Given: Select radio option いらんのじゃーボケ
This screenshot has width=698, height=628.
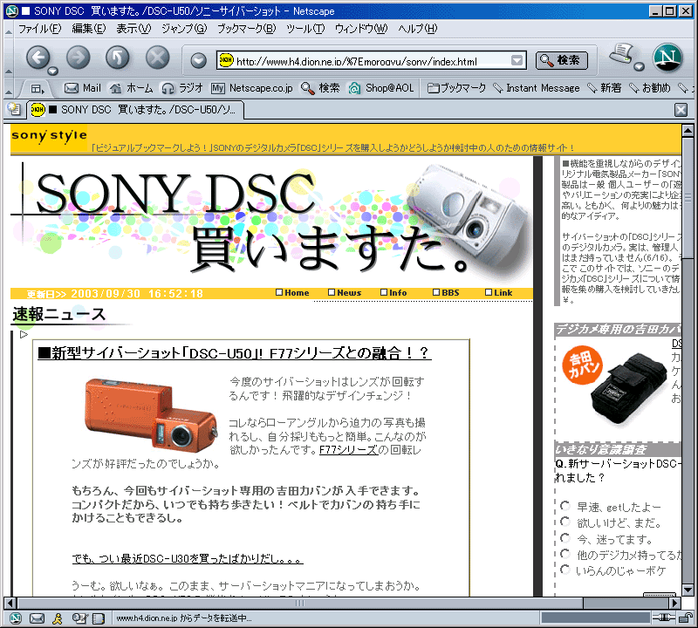Looking at the screenshot, I should (x=565, y=570).
